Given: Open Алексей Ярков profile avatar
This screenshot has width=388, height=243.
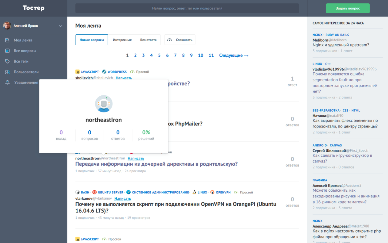Looking at the screenshot, I should pos(7,26).
